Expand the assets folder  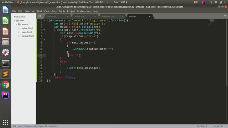pos(16,25)
